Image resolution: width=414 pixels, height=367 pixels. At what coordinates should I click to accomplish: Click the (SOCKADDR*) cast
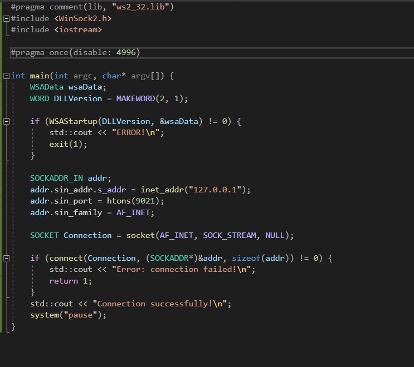(x=172, y=258)
